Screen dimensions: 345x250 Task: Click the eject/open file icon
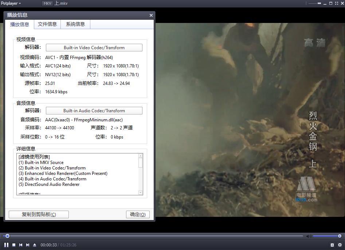pos(35,245)
